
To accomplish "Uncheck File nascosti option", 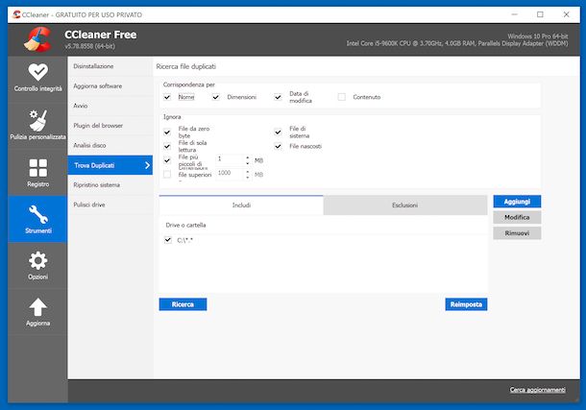I will pos(279,146).
